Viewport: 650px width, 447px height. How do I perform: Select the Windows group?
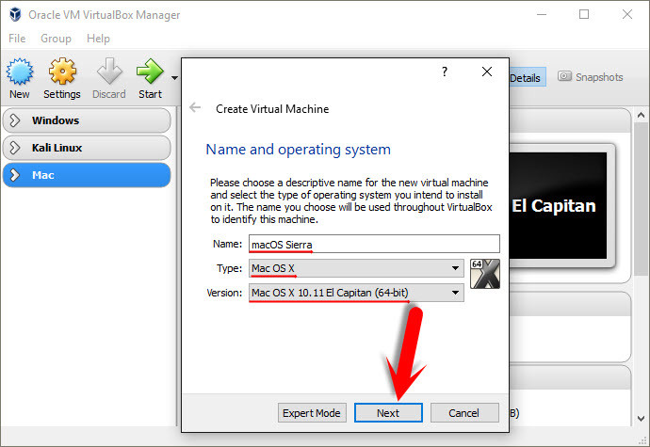pos(87,120)
